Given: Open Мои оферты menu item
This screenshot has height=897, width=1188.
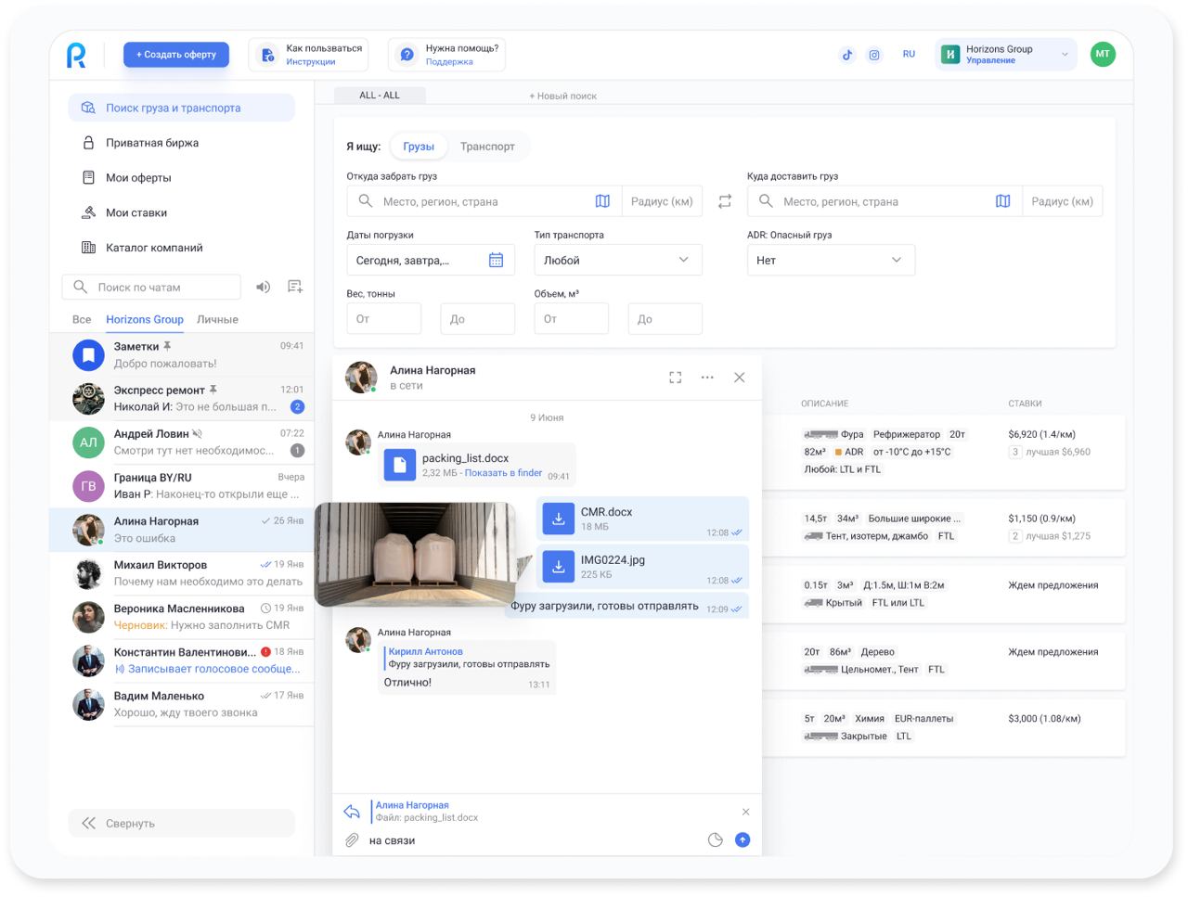Looking at the screenshot, I should (x=181, y=177).
